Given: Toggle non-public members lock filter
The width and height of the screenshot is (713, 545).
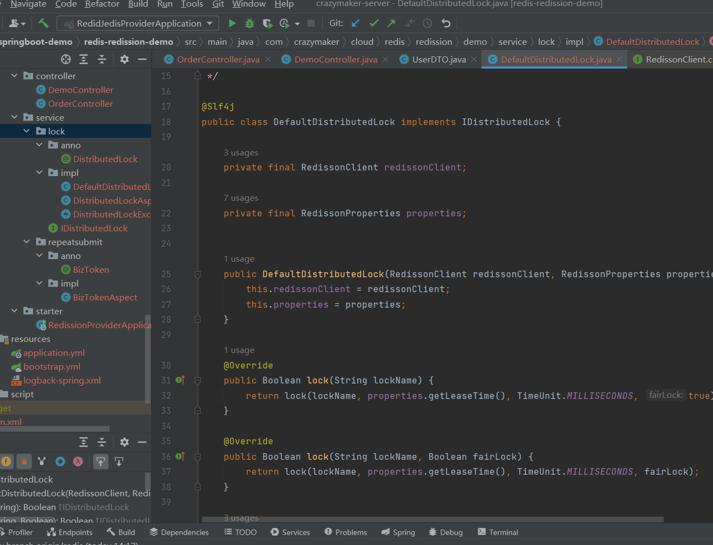Looking at the screenshot, I should [x=24, y=461].
